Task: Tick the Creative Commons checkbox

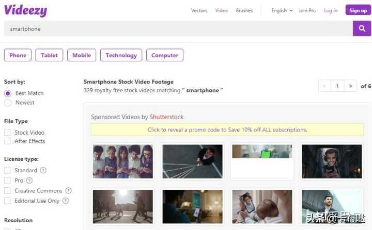Action: point(7,191)
